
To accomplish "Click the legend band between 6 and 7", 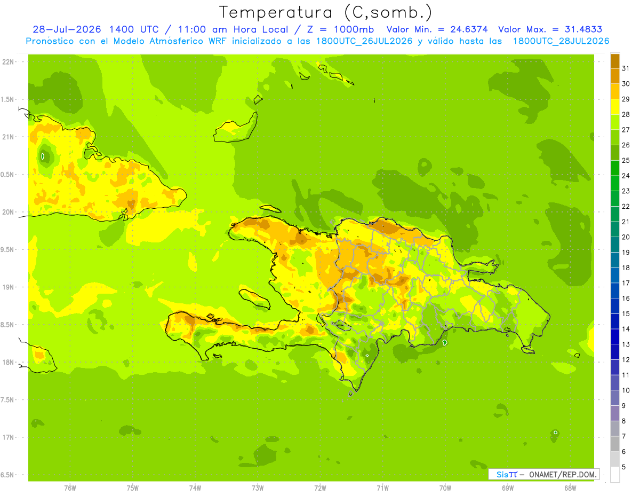I will (x=615, y=444).
